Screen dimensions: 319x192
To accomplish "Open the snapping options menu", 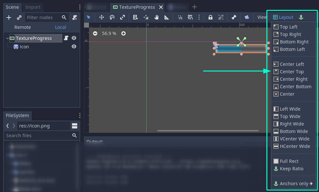I will pyautogui.click(x=199, y=17).
